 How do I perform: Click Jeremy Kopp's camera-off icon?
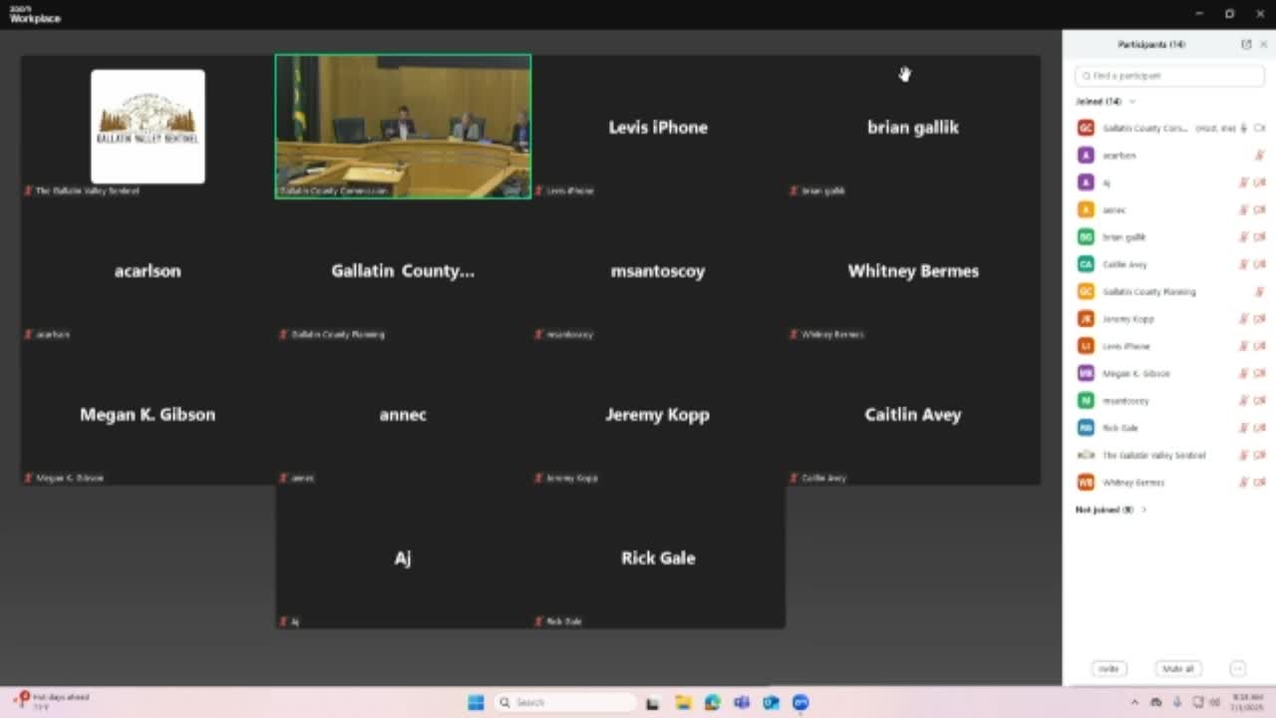tap(1260, 319)
